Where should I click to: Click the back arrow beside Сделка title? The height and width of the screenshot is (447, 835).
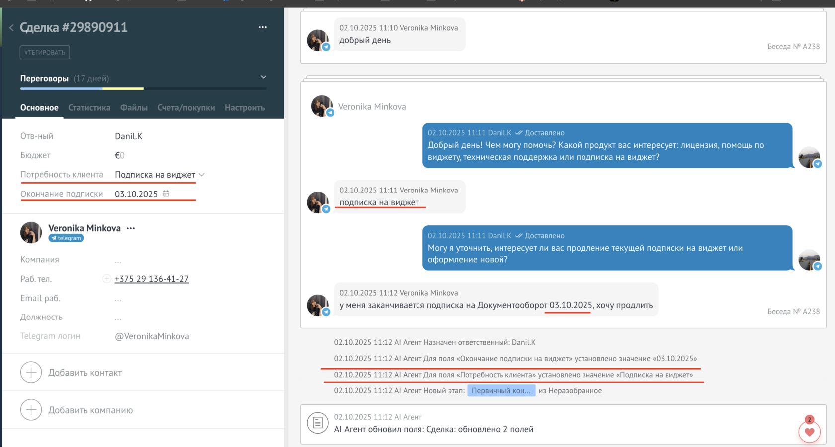pyautogui.click(x=11, y=28)
